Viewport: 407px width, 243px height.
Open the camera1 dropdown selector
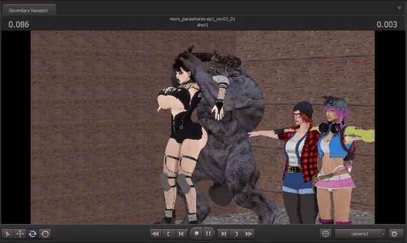(x=360, y=234)
